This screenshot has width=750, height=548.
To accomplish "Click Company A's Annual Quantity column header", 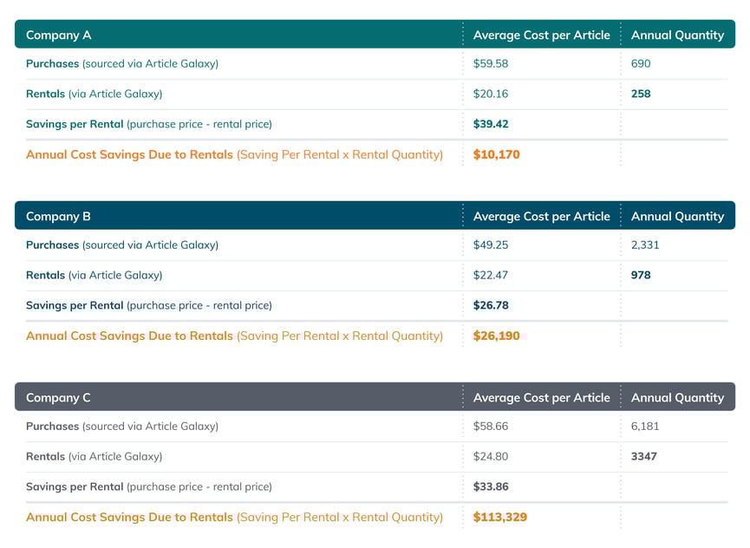I will [x=677, y=36].
